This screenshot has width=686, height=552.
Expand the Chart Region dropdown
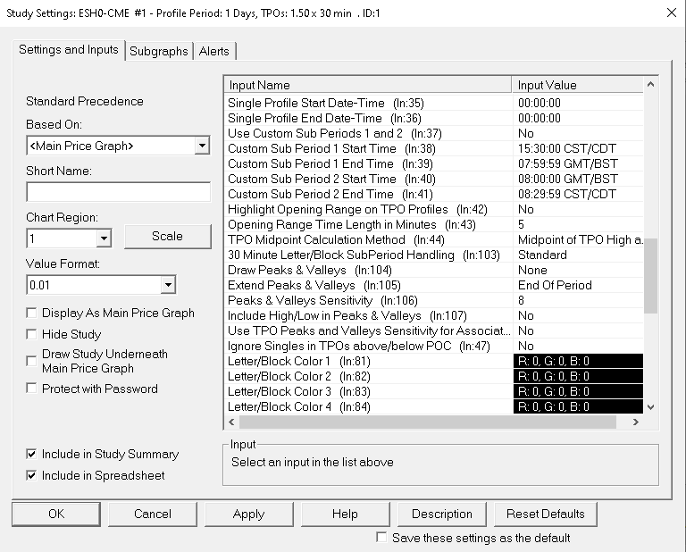click(104, 238)
